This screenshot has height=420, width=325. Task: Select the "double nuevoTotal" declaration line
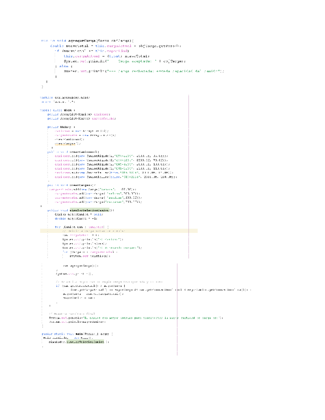click(x=116, y=46)
